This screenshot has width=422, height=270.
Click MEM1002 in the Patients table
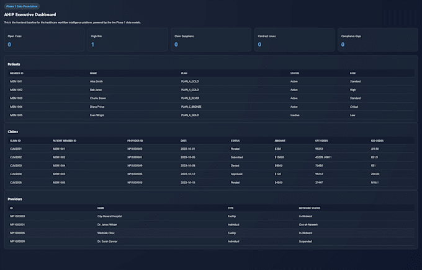tap(16, 90)
